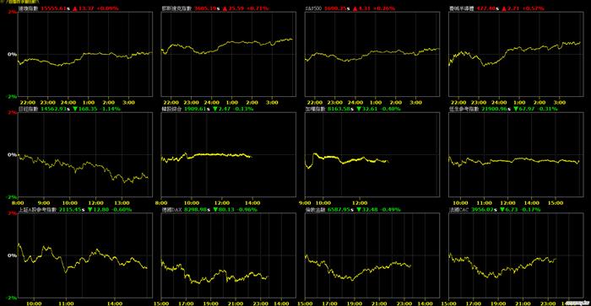Click the Philadelphia semiconductor value 477.40
The height and width of the screenshot is (306, 591).
click(x=485, y=8)
